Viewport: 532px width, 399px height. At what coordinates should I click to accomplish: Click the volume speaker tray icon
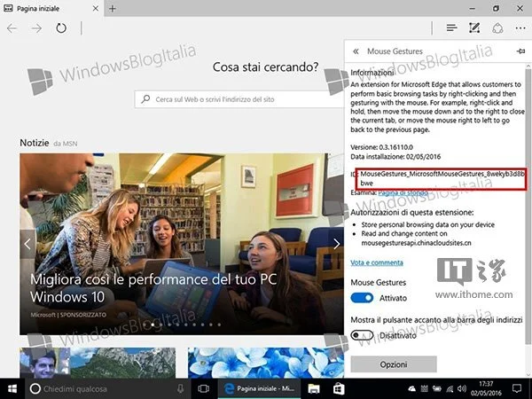[x=461, y=389]
